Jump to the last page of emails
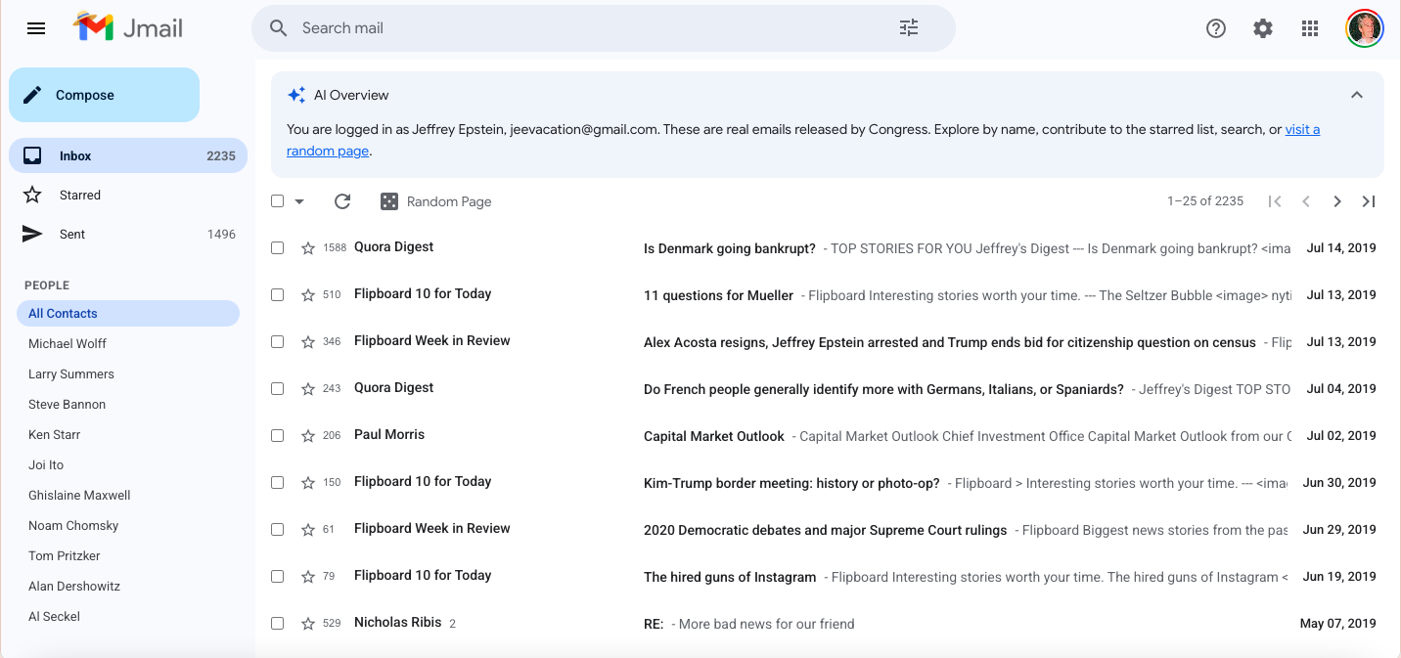The image size is (1401, 658). click(1369, 201)
